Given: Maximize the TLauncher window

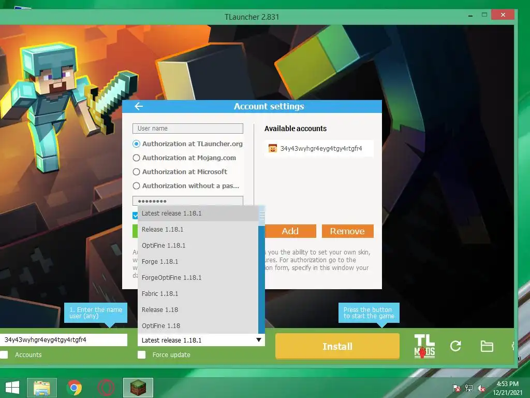Looking at the screenshot, I should (484, 15).
